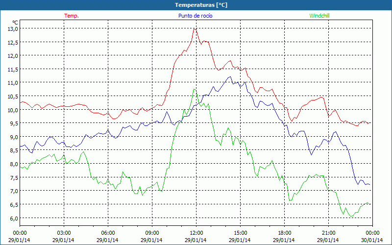392x245 pixels.
Task: Click the 18:00 time axis label
Action: point(284,233)
